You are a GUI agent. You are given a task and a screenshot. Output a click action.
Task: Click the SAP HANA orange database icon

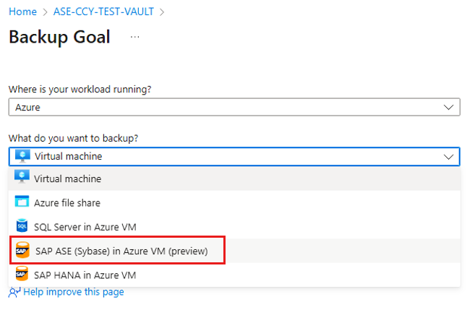pos(22,274)
